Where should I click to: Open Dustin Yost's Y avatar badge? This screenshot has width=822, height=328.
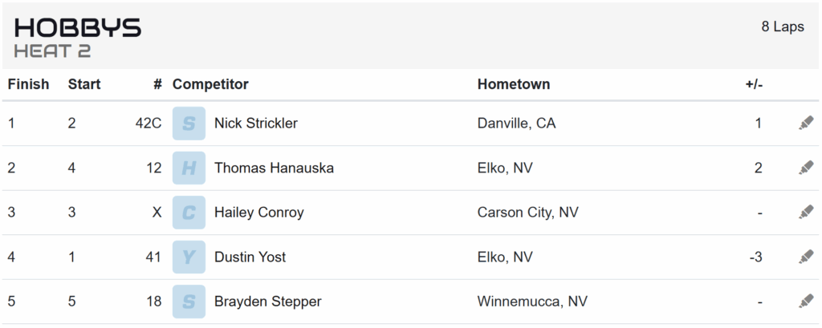pyautogui.click(x=189, y=257)
